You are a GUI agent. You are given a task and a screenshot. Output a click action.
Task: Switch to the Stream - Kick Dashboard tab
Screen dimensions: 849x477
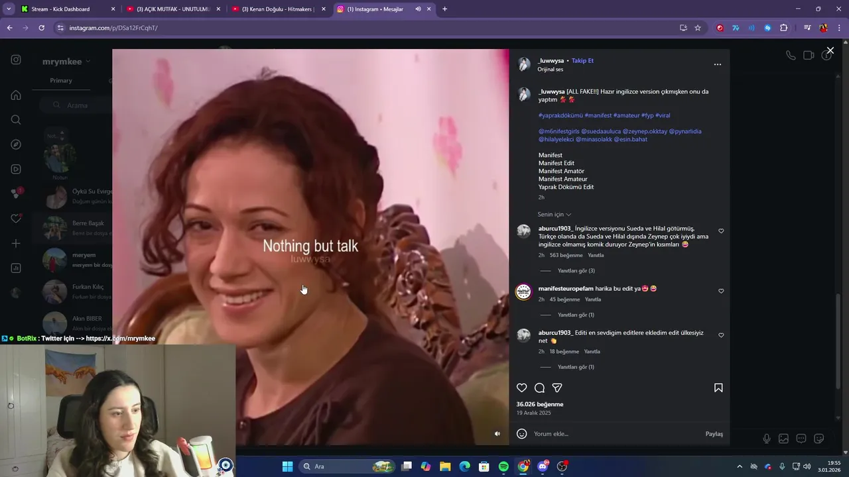(x=68, y=9)
